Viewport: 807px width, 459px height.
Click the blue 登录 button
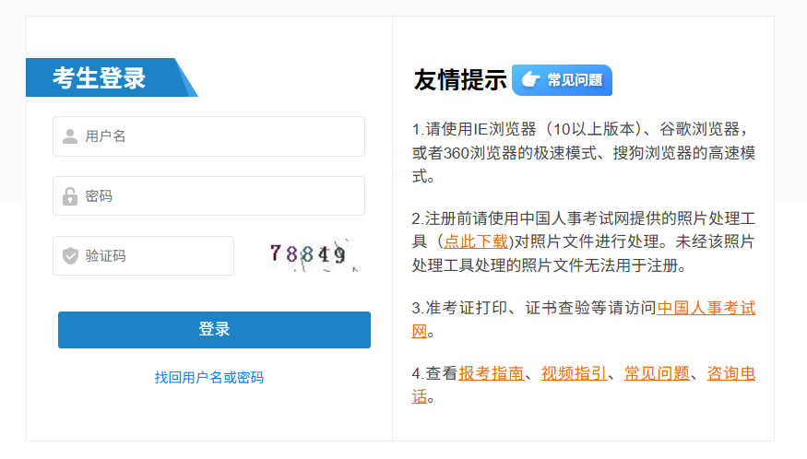tap(214, 330)
